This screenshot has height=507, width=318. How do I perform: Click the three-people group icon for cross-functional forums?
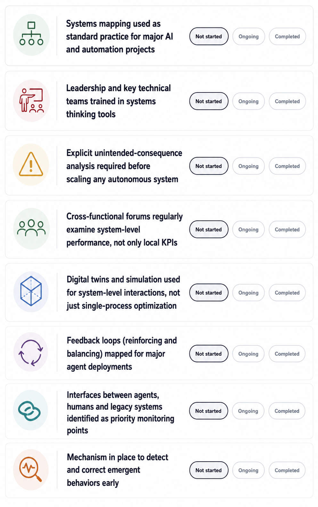tap(31, 229)
